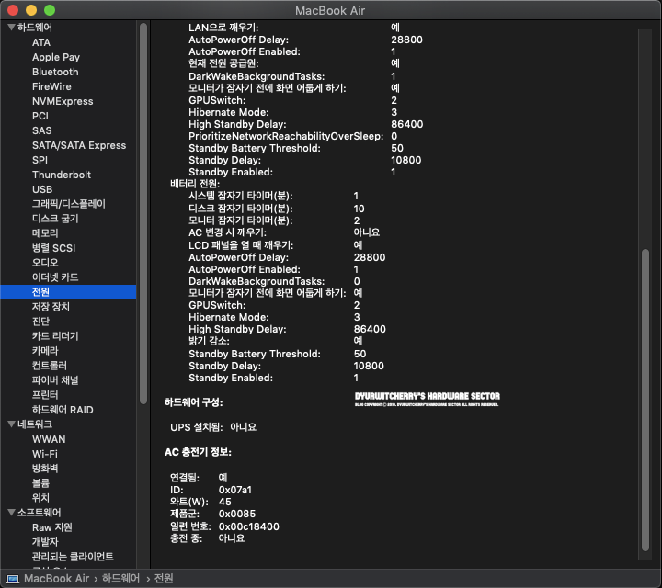Collapse the 하드웨어 section triangle
The image size is (662, 588).
tap(11, 28)
